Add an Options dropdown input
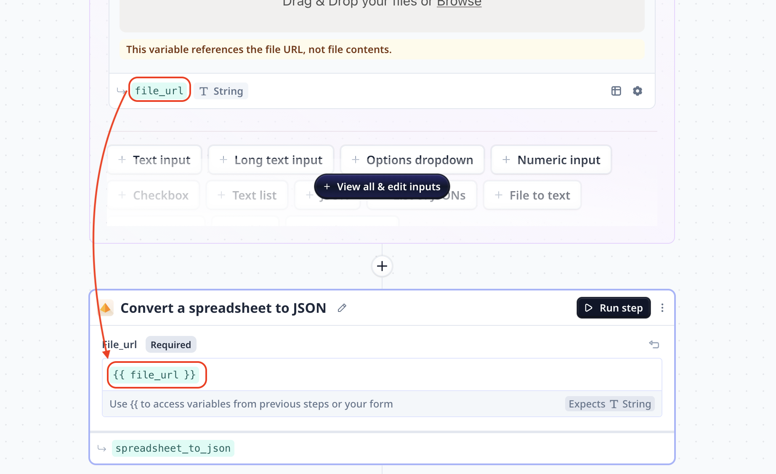The image size is (776, 474). [412, 160]
